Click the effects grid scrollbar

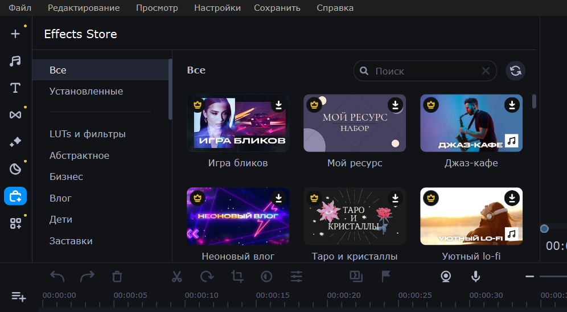pos(534,101)
